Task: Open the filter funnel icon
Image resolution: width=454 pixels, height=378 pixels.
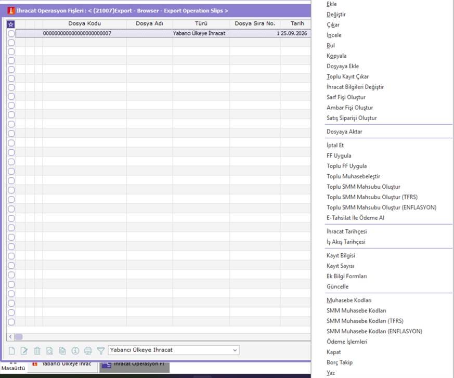Action: [x=101, y=351]
